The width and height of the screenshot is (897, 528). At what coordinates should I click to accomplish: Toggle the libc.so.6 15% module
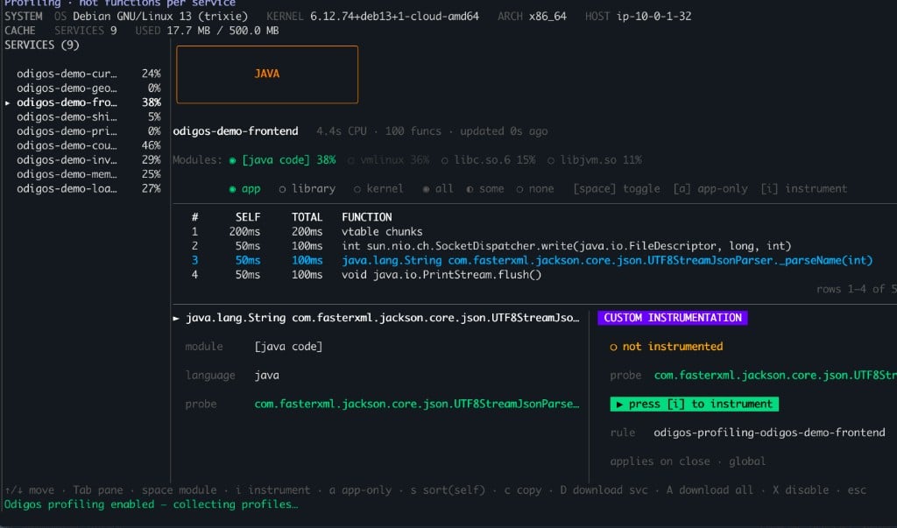click(488, 160)
